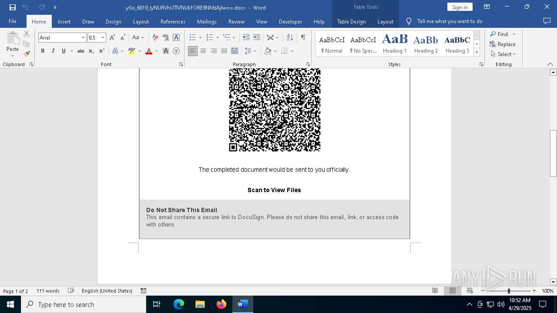The width and height of the screenshot is (557, 313).
Task: Click the zoom slider handle
Action: pyautogui.click(x=509, y=291)
